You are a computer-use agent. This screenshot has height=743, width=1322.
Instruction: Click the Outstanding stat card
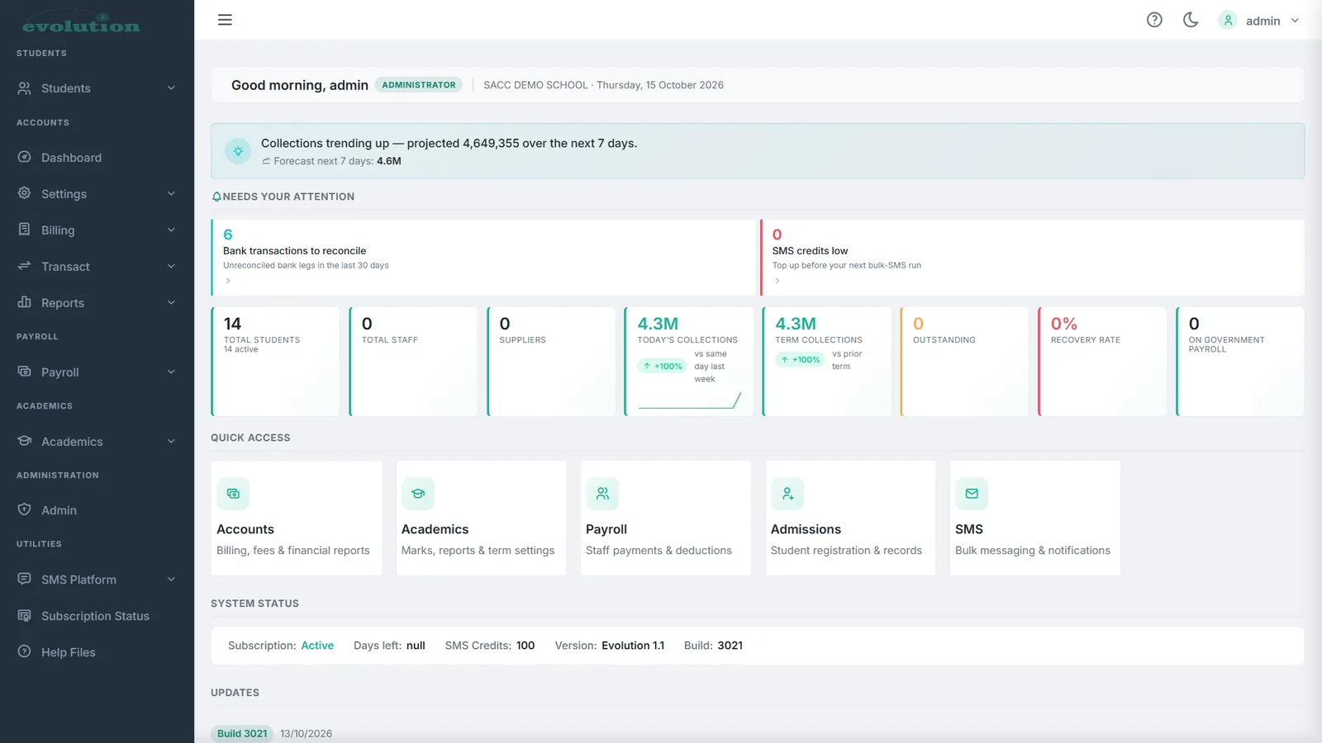[x=964, y=362]
